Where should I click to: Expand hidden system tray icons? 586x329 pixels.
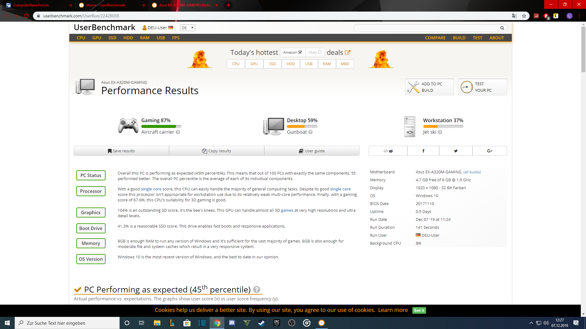pos(531,323)
